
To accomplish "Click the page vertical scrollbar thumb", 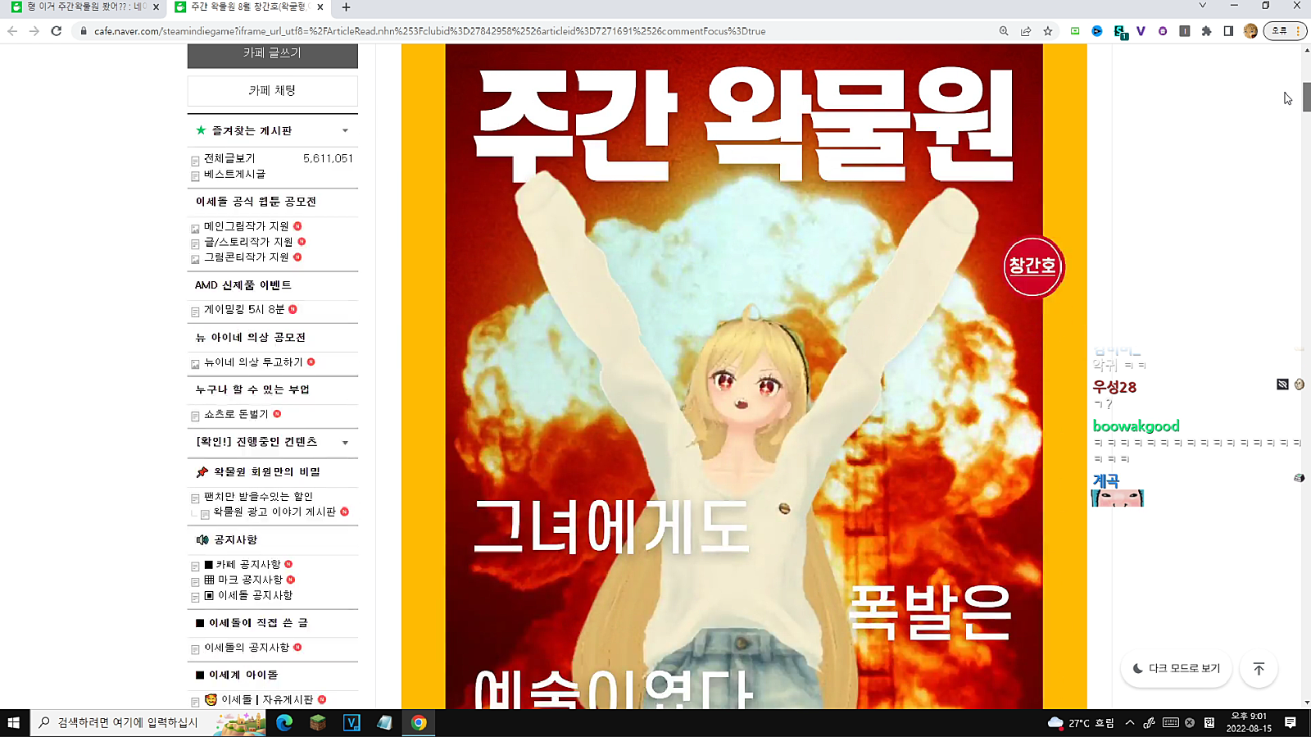I will tap(1306, 97).
